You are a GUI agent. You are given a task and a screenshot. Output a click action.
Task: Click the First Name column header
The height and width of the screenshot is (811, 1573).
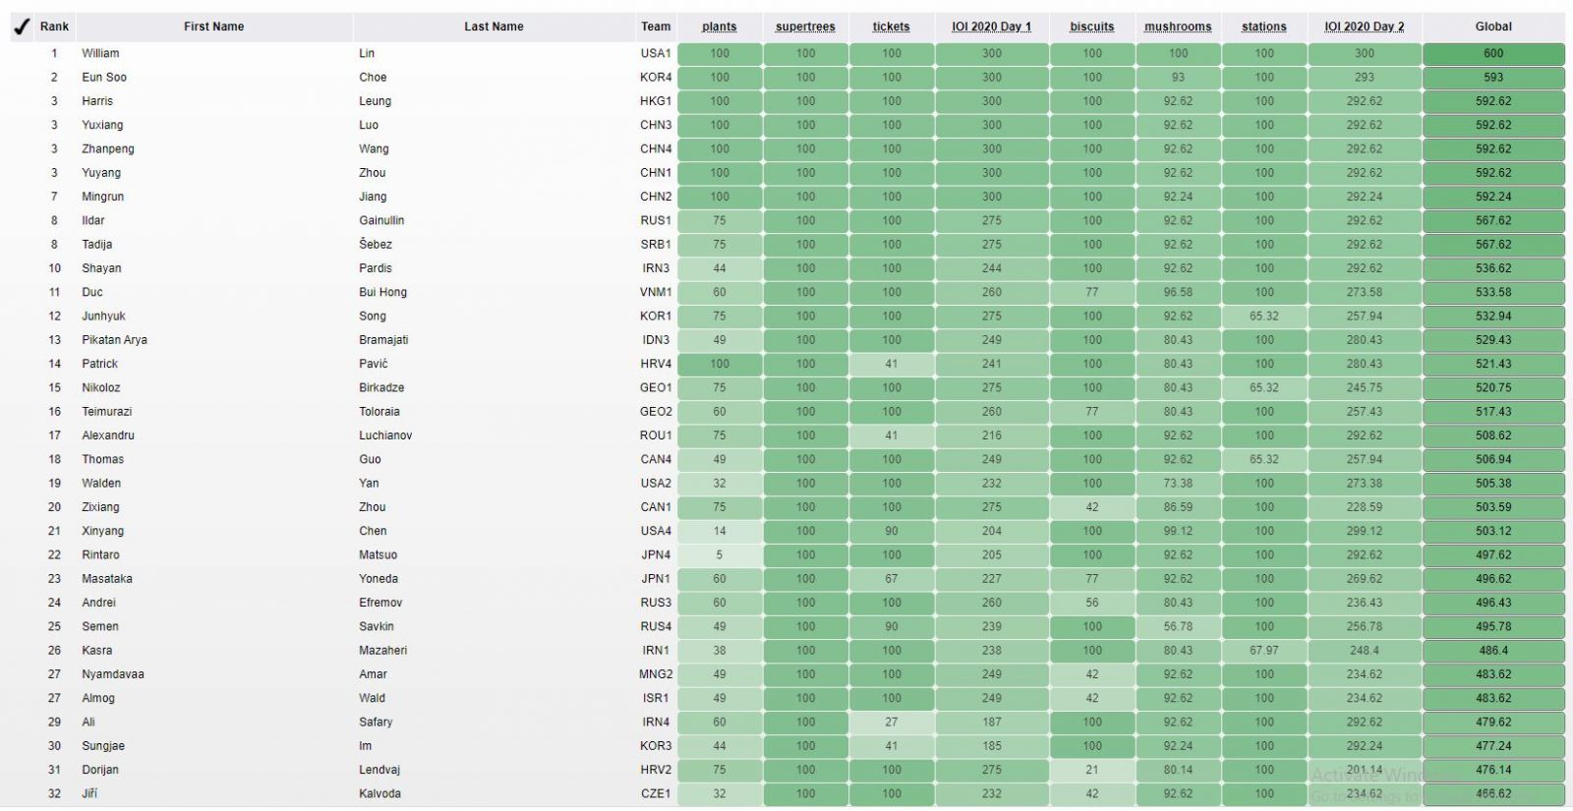click(x=213, y=28)
